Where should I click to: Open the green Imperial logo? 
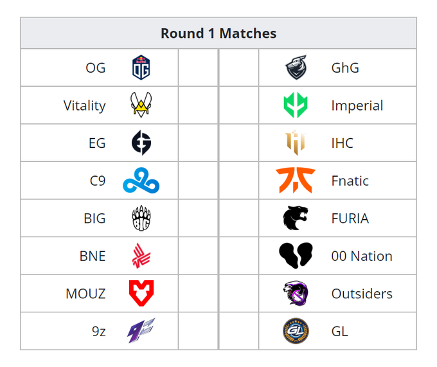point(296,105)
